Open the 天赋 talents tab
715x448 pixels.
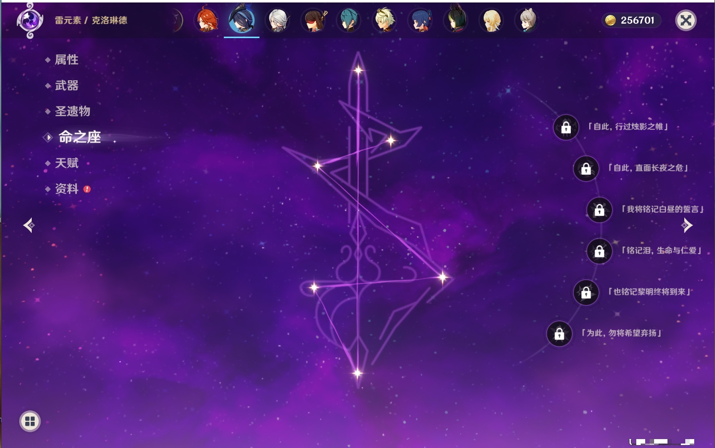pos(66,163)
